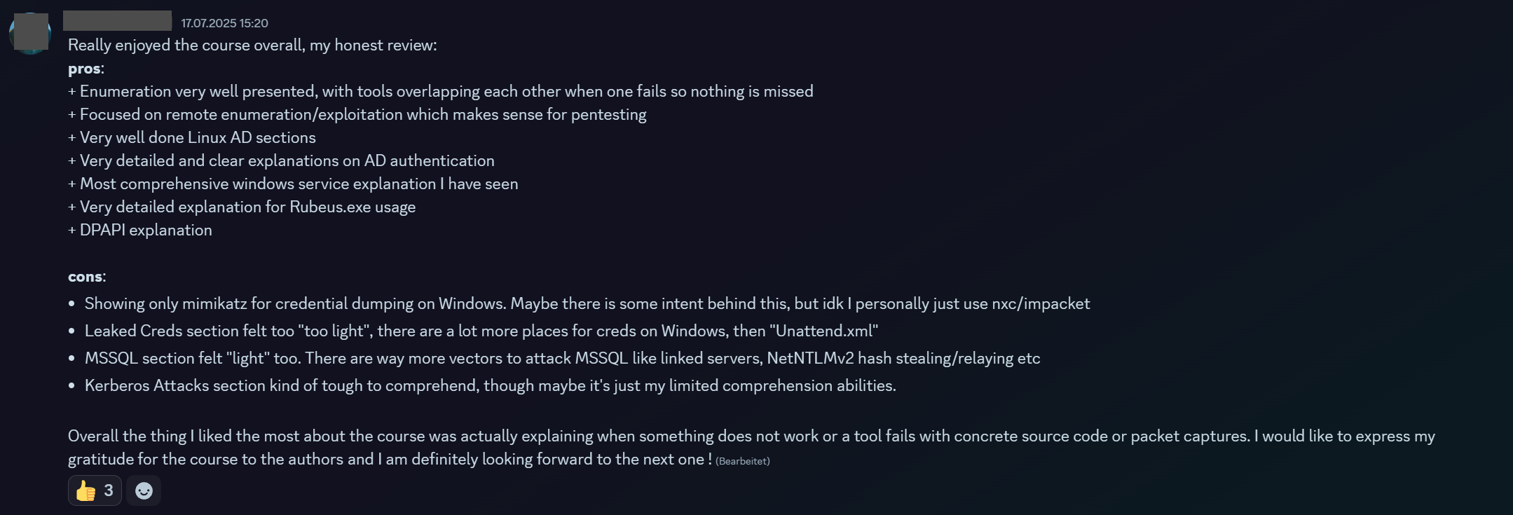This screenshot has height=515, width=1513.
Task: Toggle the thumbs up reaction
Action: tap(95, 490)
